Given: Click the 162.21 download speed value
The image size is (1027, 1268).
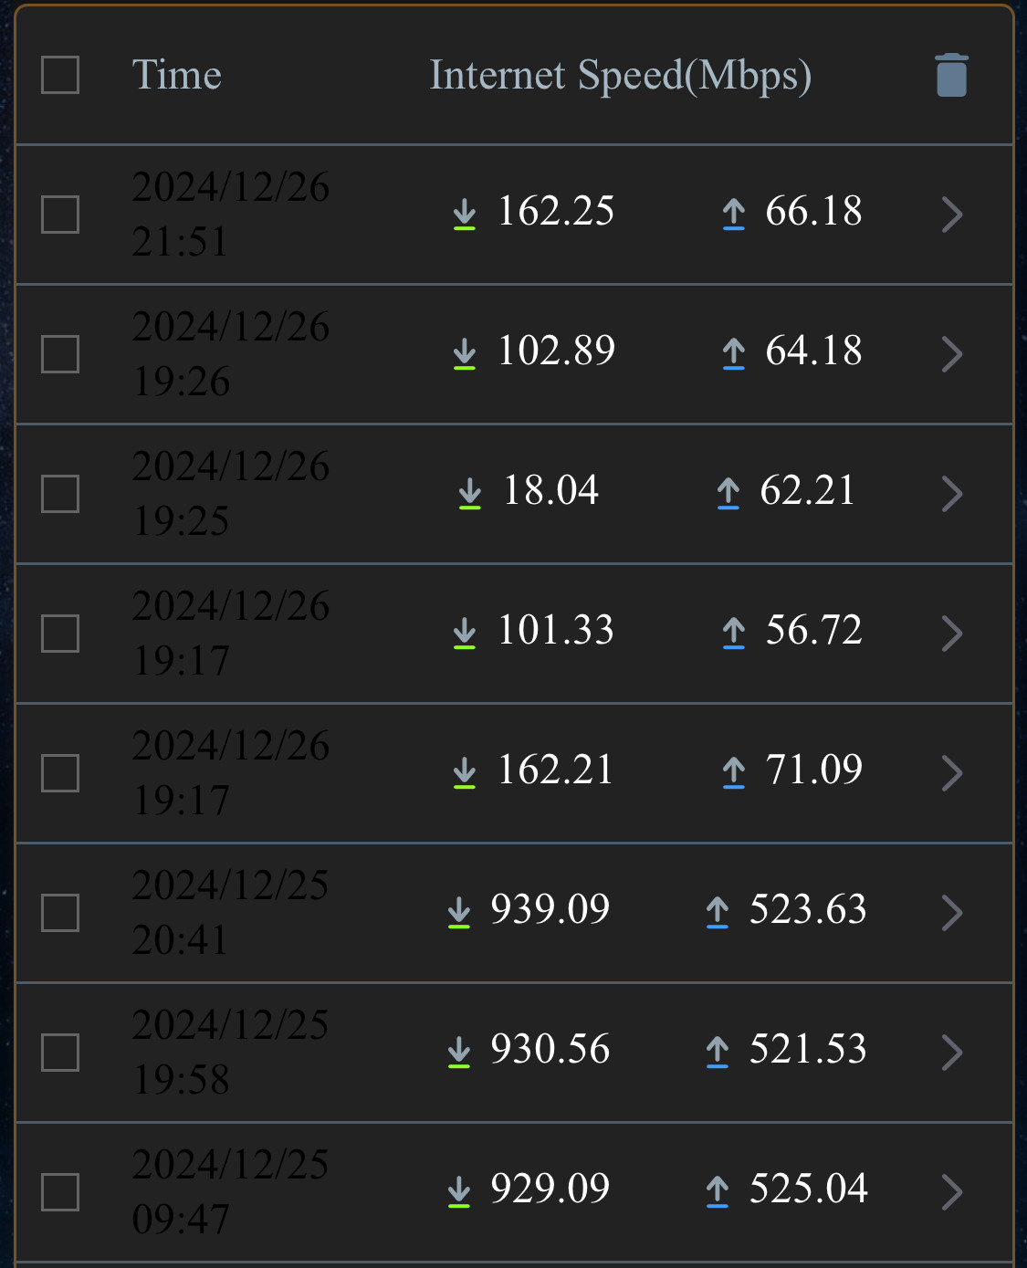Looking at the screenshot, I should (555, 770).
